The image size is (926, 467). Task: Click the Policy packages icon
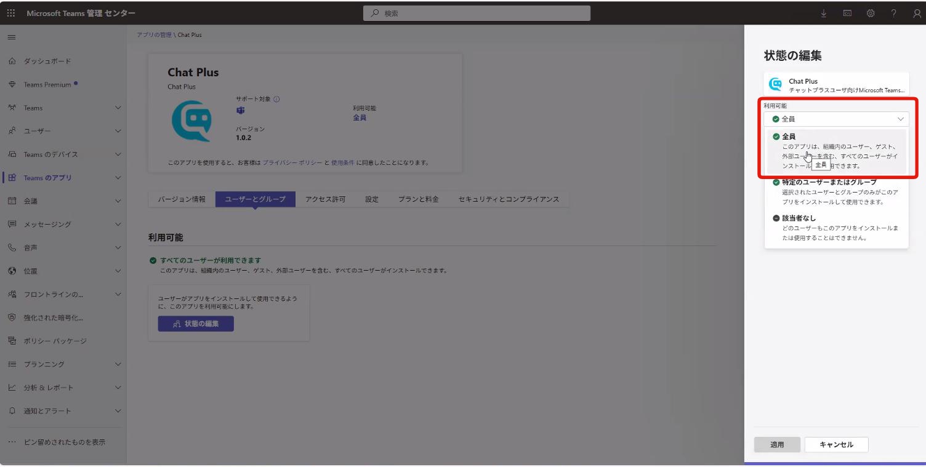coord(12,341)
